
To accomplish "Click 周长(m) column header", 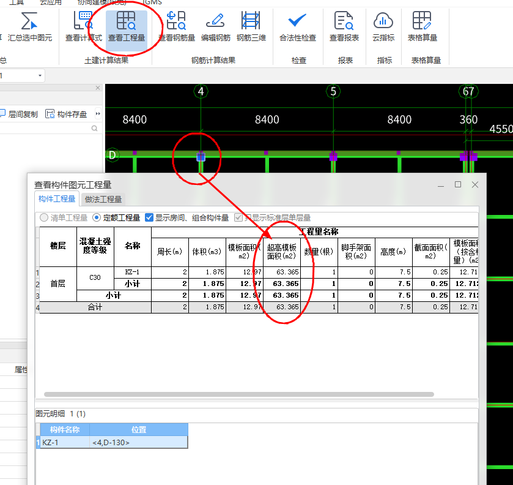I will click(170, 252).
